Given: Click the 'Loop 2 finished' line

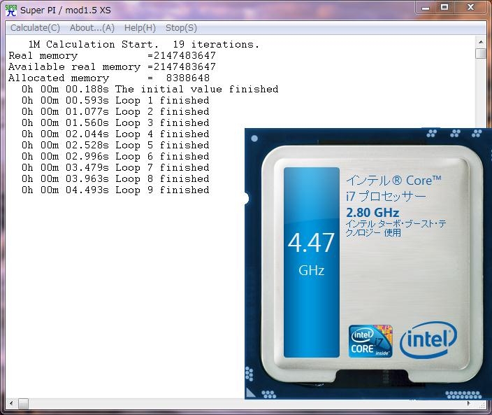Looking at the screenshot, I should tap(115, 111).
